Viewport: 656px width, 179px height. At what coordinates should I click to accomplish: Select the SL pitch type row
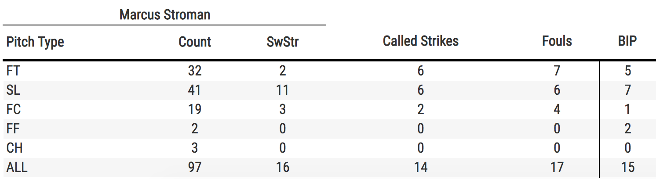pyautogui.click(x=14, y=90)
